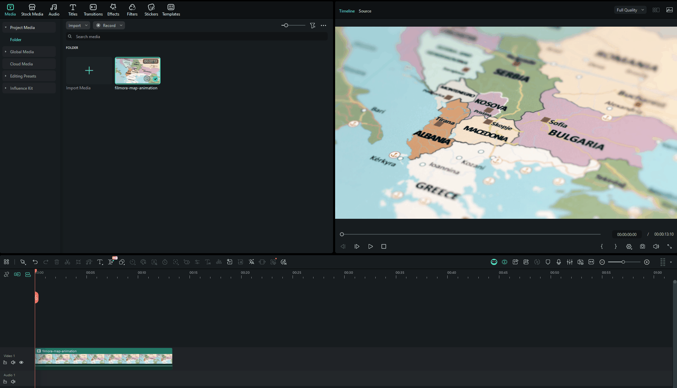
Task: Mute the Video 1 track
Action: [x=13, y=362]
